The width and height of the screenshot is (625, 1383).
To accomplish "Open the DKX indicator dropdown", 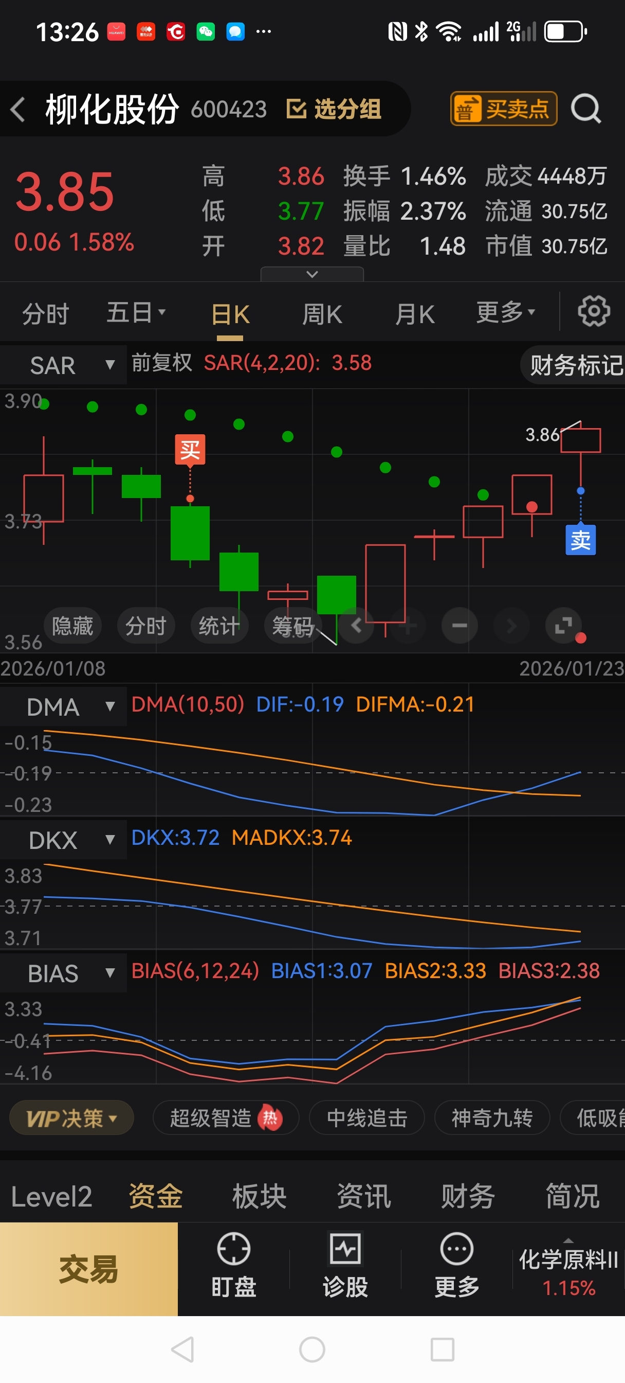I will point(63,840).
